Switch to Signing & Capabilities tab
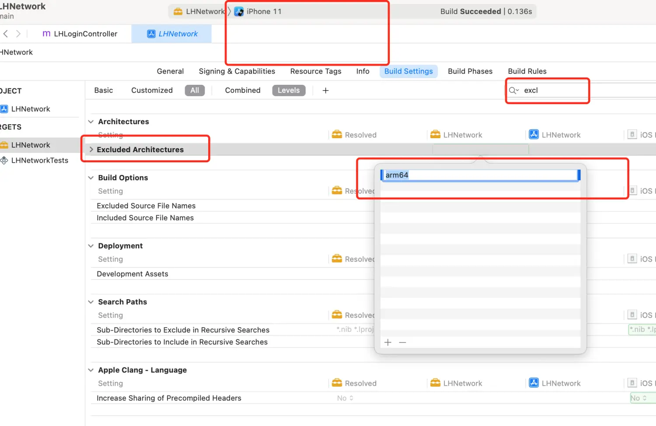656x426 pixels. pyautogui.click(x=237, y=71)
